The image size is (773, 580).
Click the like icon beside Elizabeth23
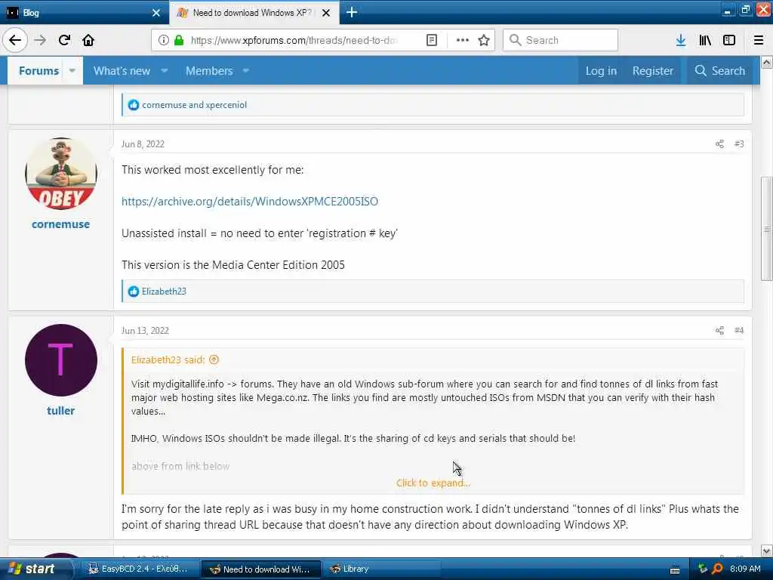pyautogui.click(x=133, y=292)
